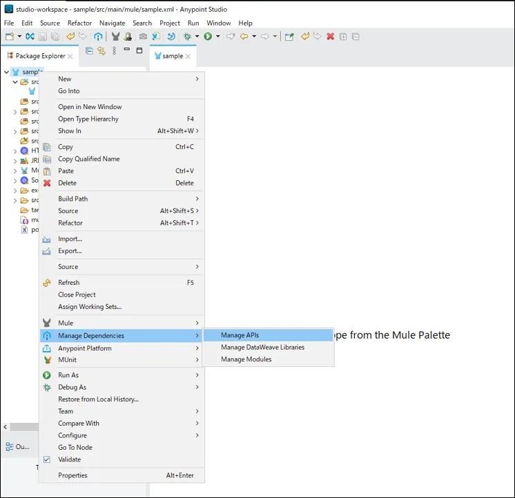
Task: Open the Navigate menu
Action: click(x=113, y=23)
